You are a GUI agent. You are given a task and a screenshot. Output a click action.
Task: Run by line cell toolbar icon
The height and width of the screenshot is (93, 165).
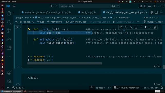click(121, 27)
